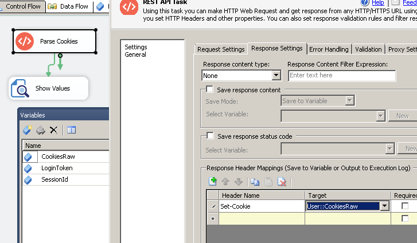The image size is (417, 243).
Task: Enable Save response content checkbox
Action: [x=209, y=89]
